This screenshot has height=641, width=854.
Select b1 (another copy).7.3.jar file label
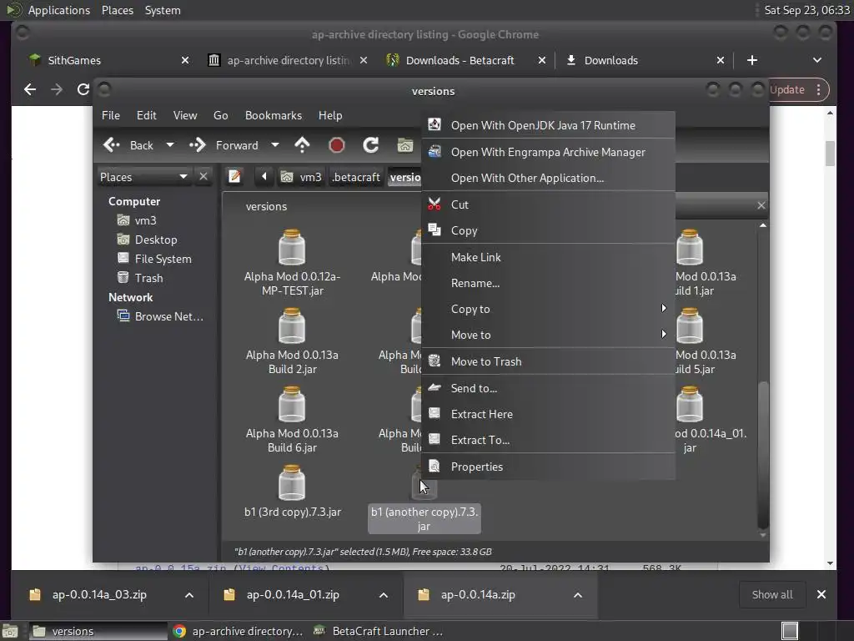click(x=424, y=519)
